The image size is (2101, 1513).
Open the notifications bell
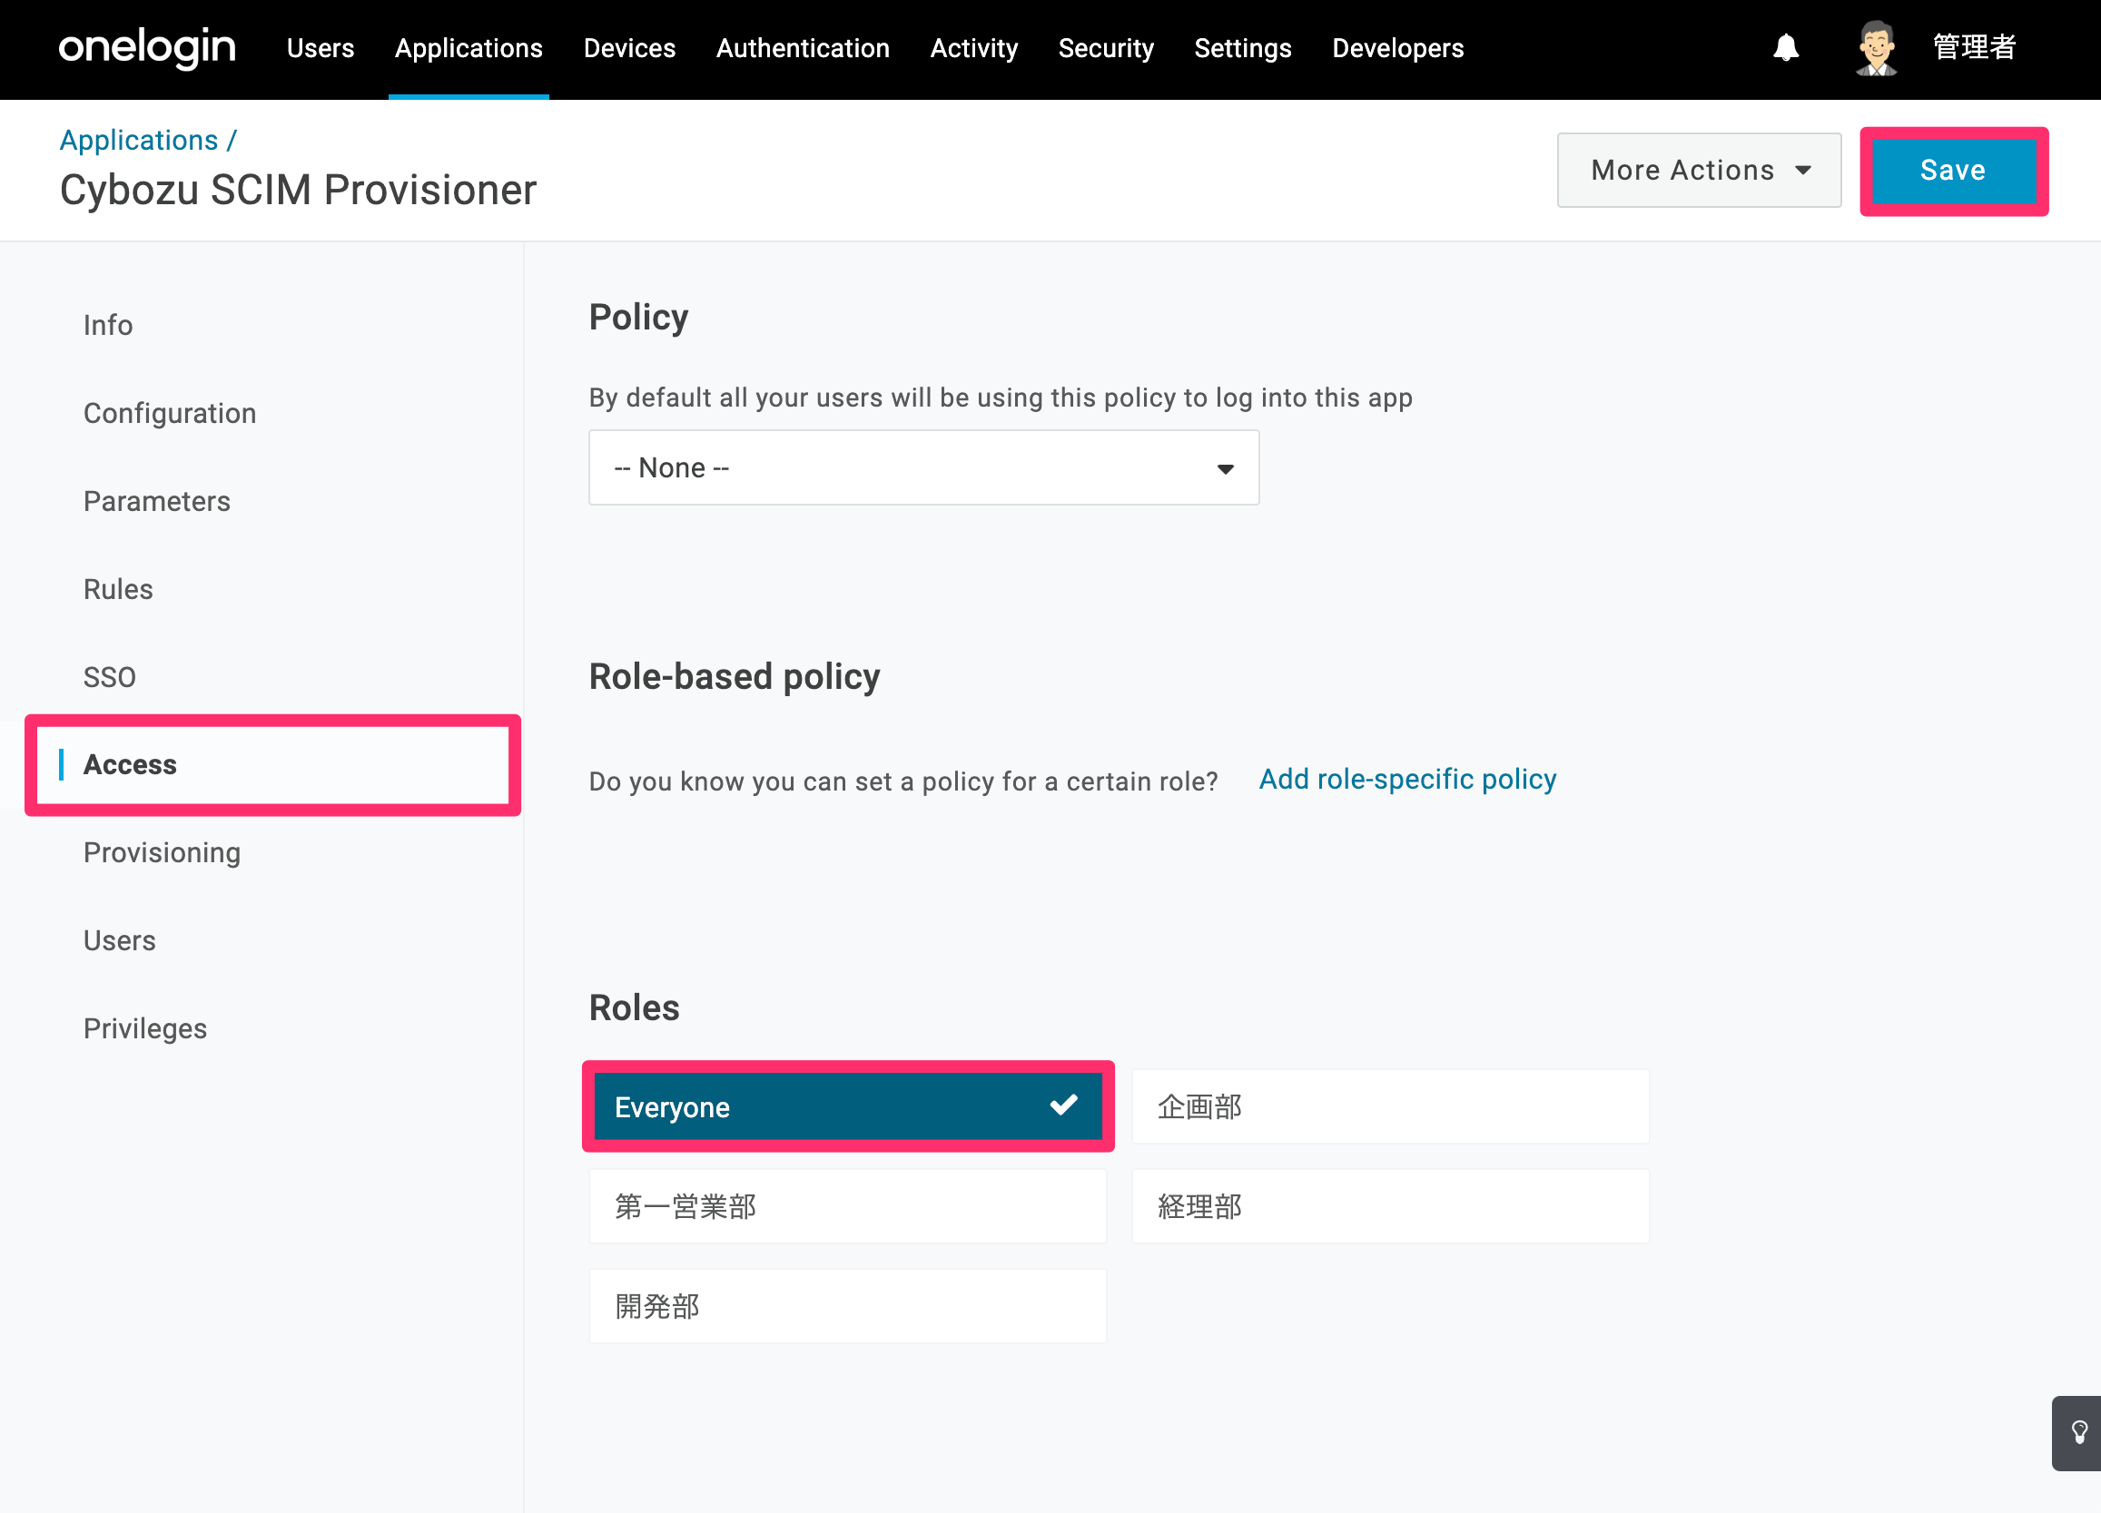(x=1785, y=47)
